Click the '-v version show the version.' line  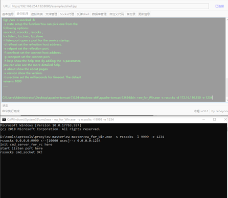23,73
